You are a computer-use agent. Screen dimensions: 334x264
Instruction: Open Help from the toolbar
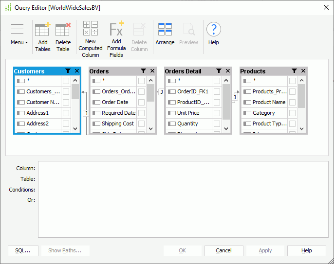pyautogui.click(x=214, y=30)
